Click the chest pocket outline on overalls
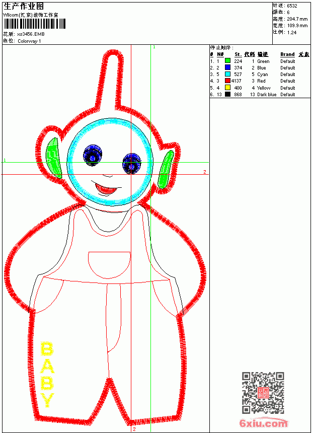 109,265
